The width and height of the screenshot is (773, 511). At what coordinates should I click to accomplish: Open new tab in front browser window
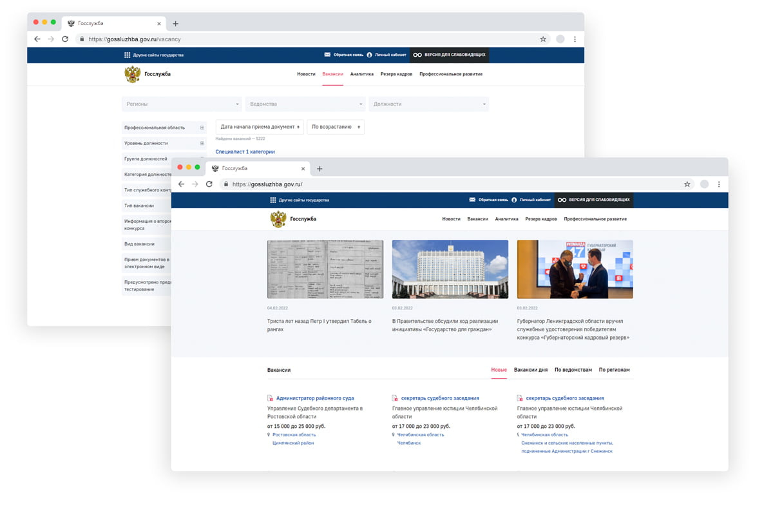point(320,169)
